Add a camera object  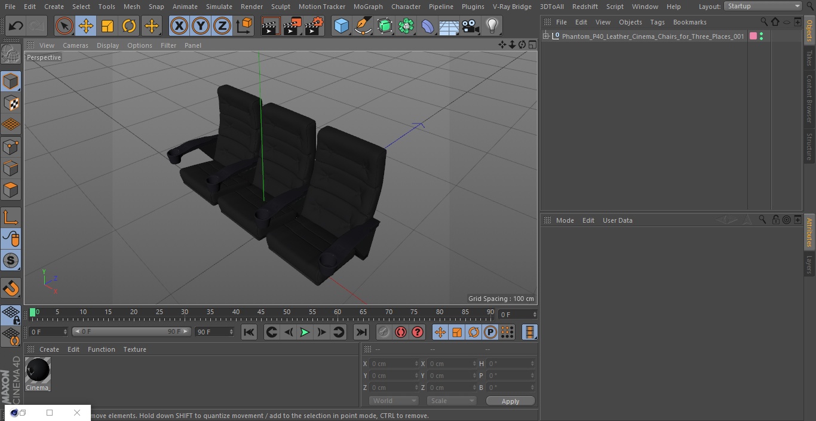point(470,26)
